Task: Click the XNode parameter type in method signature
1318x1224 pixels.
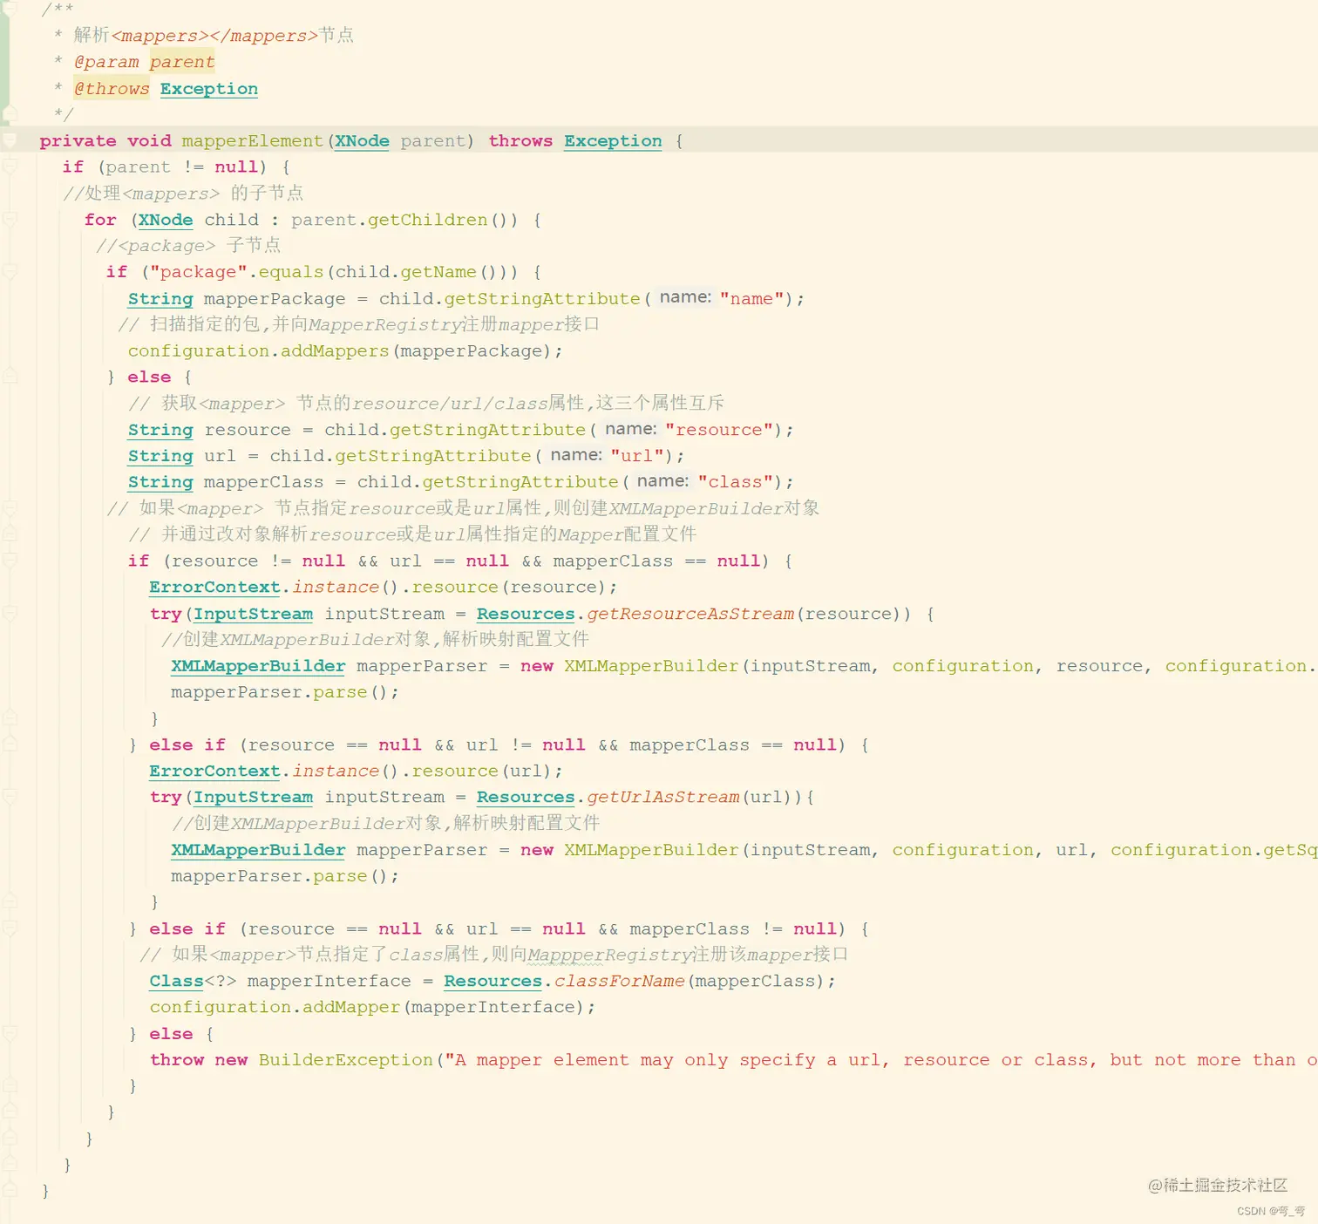Action: coord(362,141)
